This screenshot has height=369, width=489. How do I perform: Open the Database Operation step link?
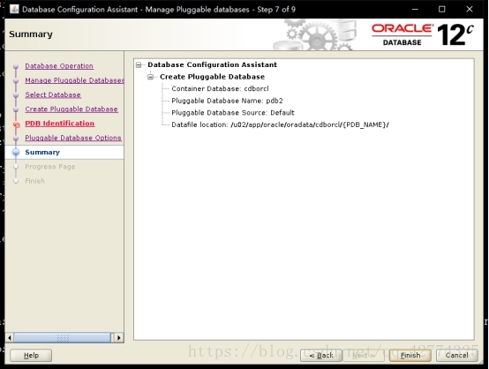[x=59, y=66]
